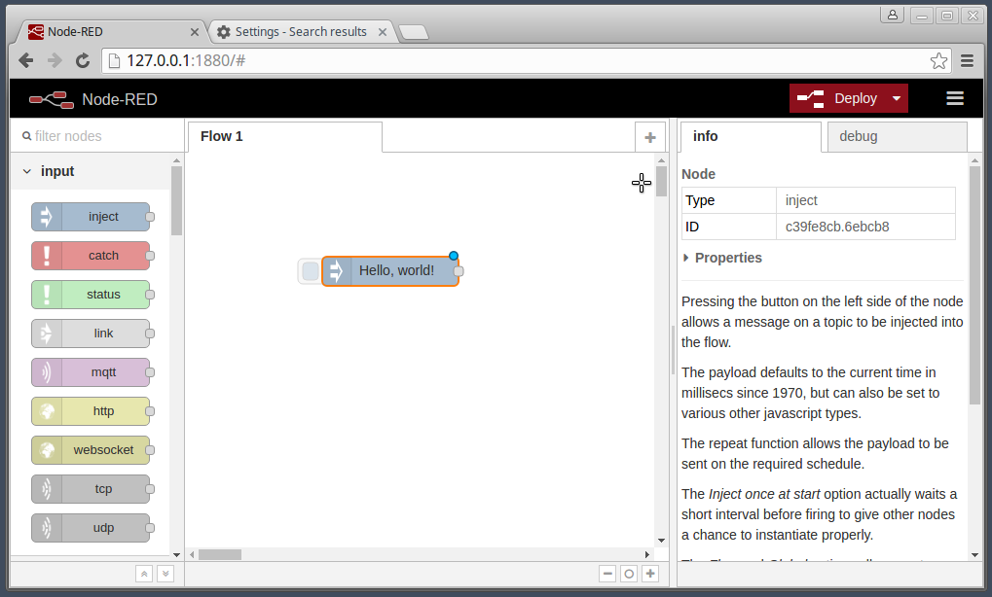The image size is (992, 597).
Task: Collapse all palette categories with up chevrons
Action: [x=144, y=574]
